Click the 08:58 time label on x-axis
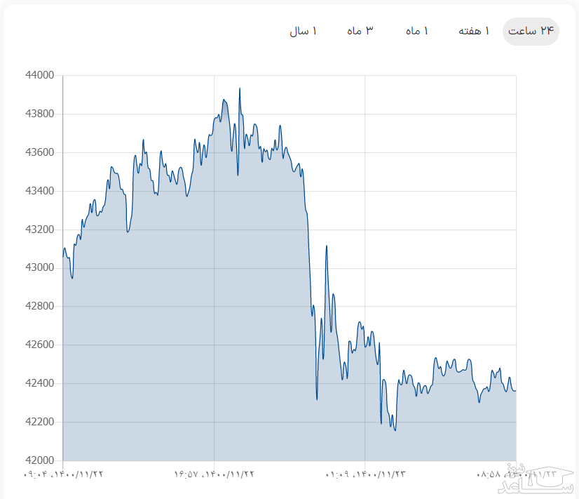The width and height of the screenshot is (579, 499). coord(505,474)
